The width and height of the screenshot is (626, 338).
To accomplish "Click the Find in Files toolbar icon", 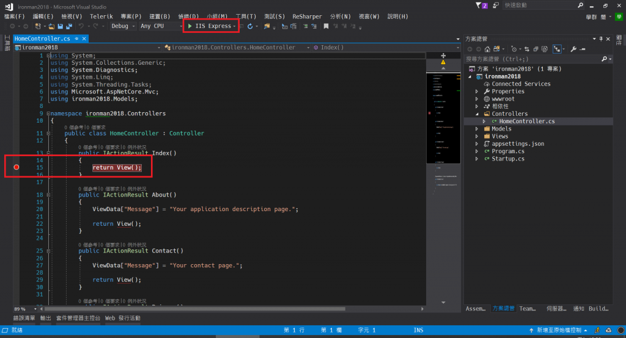I will [267, 26].
